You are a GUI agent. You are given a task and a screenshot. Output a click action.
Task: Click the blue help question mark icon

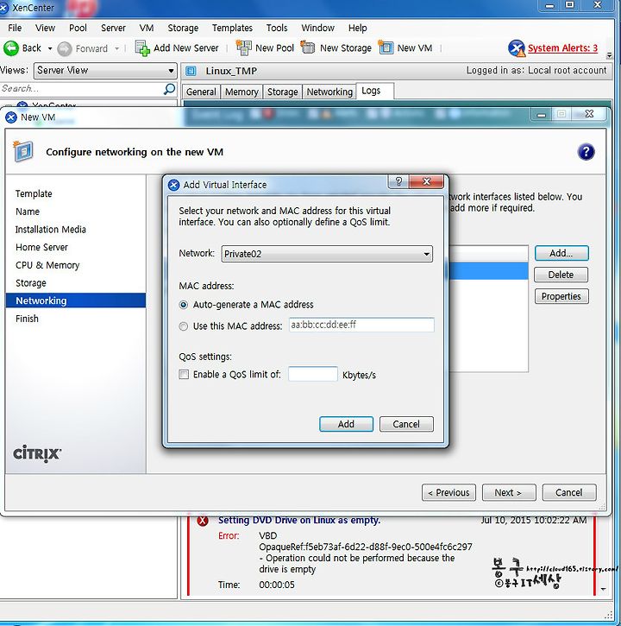pos(586,152)
